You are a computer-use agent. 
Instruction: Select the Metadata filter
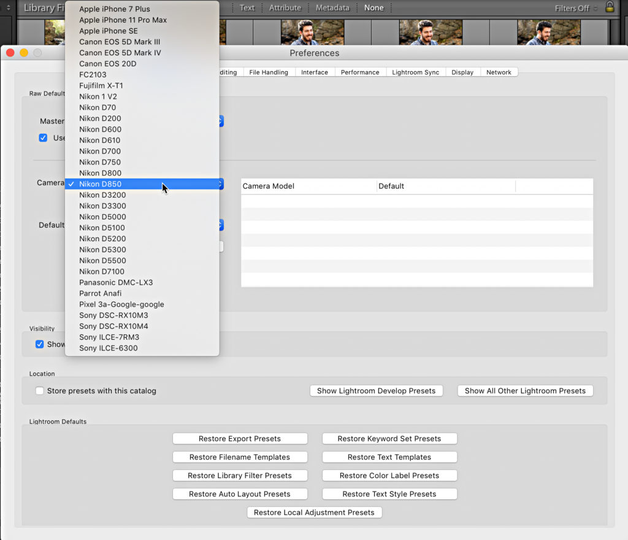[x=332, y=7]
